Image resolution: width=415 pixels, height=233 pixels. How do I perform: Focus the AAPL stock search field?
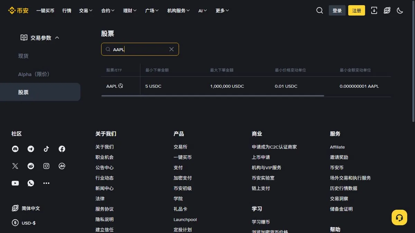coord(140,49)
